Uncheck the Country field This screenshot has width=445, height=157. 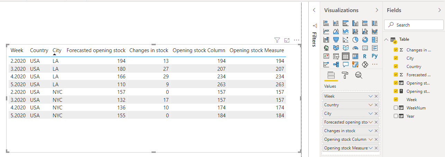(x=396, y=67)
